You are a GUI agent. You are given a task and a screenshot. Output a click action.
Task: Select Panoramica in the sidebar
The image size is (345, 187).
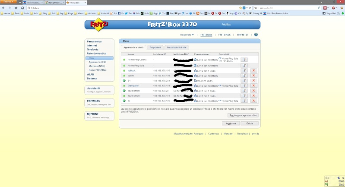tap(94, 41)
